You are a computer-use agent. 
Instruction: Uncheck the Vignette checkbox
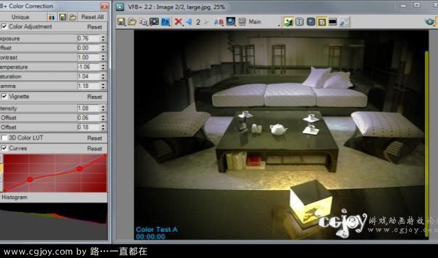coord(4,96)
